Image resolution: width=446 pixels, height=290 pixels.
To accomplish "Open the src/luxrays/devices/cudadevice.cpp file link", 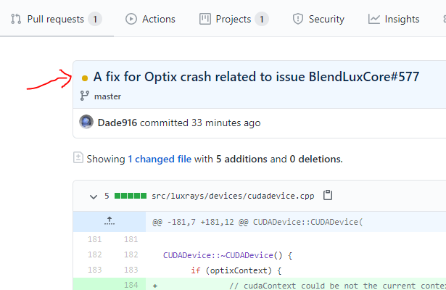I will 233,196.
